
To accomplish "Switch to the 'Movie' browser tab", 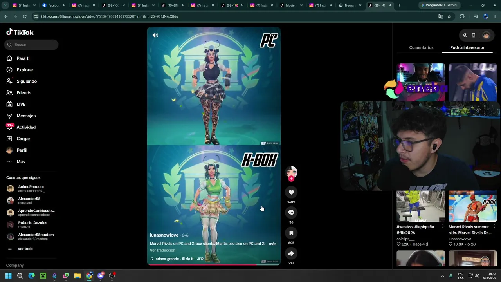I will pyautogui.click(x=292, y=5).
